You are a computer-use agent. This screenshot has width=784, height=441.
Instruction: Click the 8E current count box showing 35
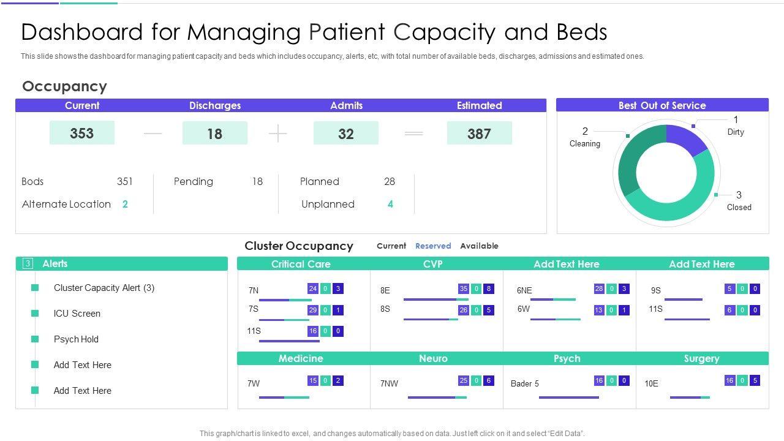tap(463, 289)
